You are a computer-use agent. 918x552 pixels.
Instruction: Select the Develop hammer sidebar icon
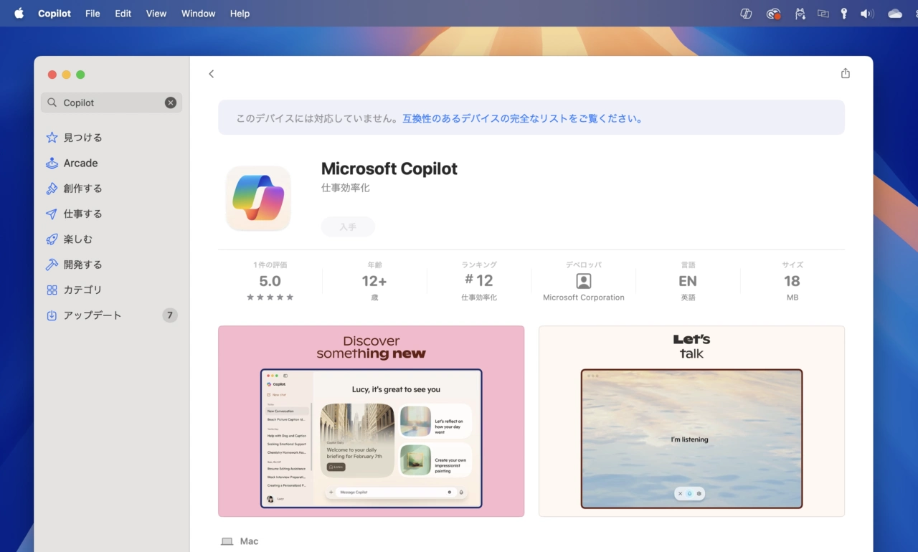point(52,265)
